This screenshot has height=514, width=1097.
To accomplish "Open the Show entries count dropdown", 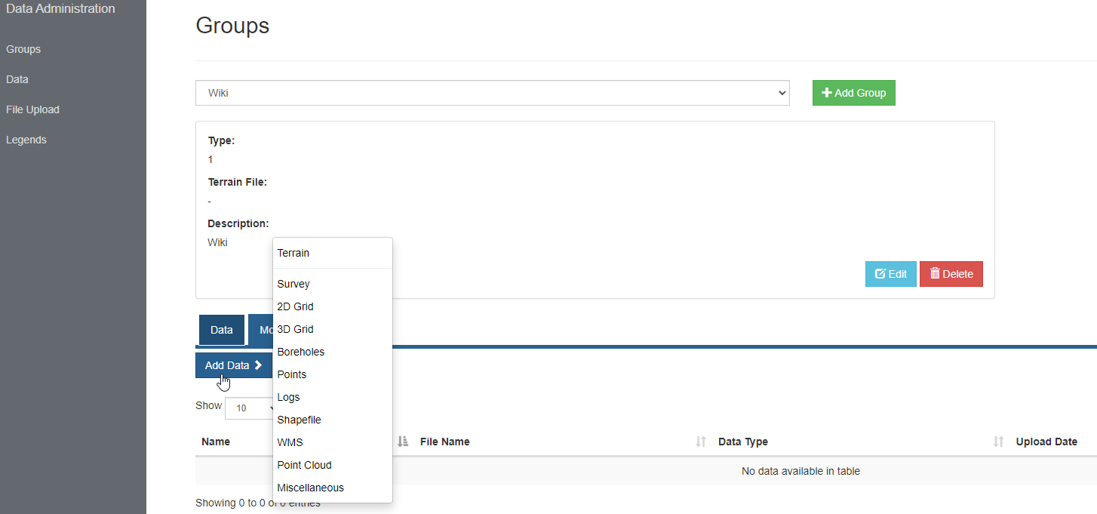I will tap(249, 408).
